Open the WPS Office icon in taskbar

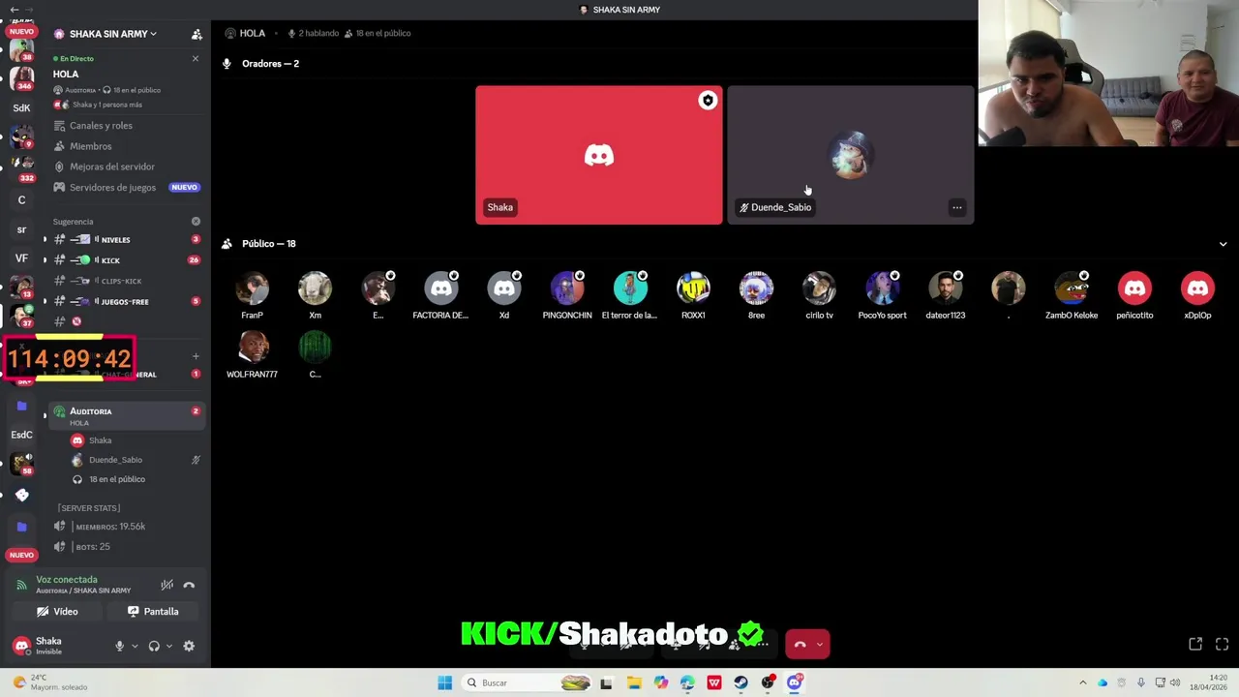click(714, 682)
